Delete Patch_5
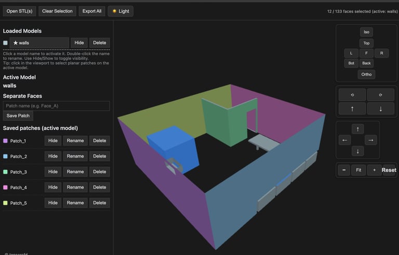Viewport: 399px width, 255px height. tap(100, 203)
